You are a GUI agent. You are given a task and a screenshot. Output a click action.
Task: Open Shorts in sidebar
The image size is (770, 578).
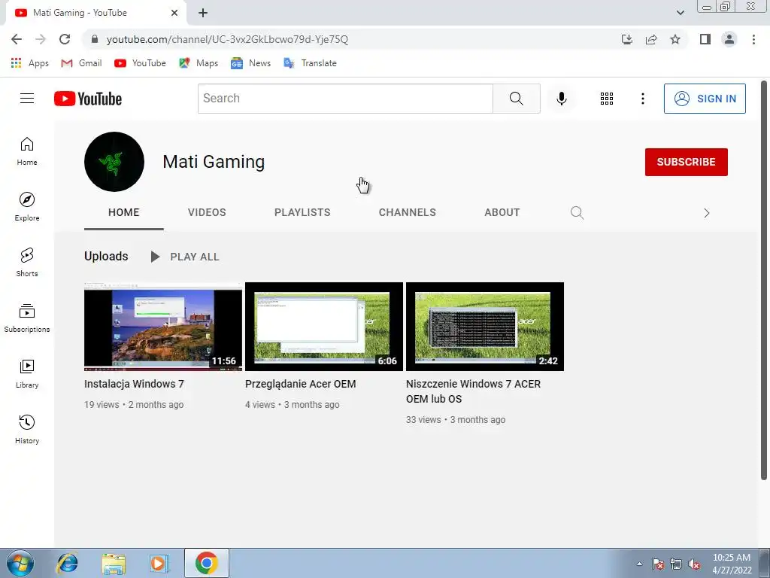pos(27,262)
